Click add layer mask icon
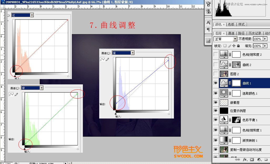270x164 pixels. 252,160
